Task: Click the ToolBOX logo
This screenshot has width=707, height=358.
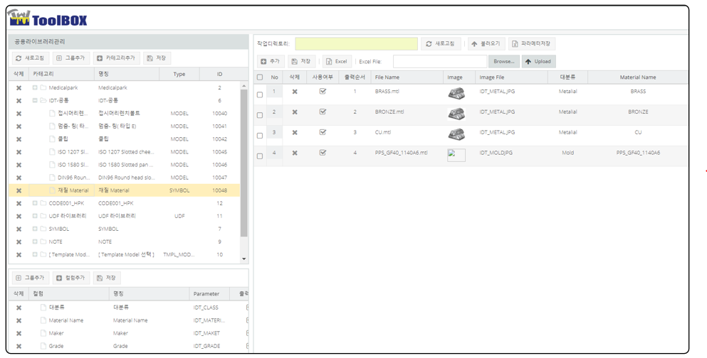Action: [47, 18]
